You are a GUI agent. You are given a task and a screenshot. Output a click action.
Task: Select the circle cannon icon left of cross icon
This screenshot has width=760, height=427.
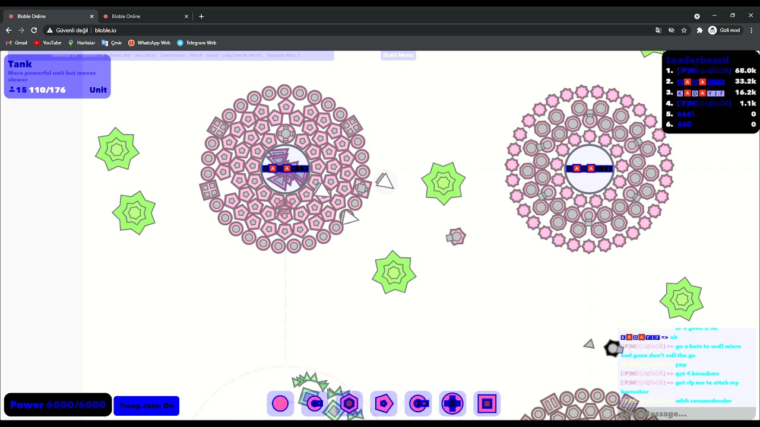tap(418, 404)
